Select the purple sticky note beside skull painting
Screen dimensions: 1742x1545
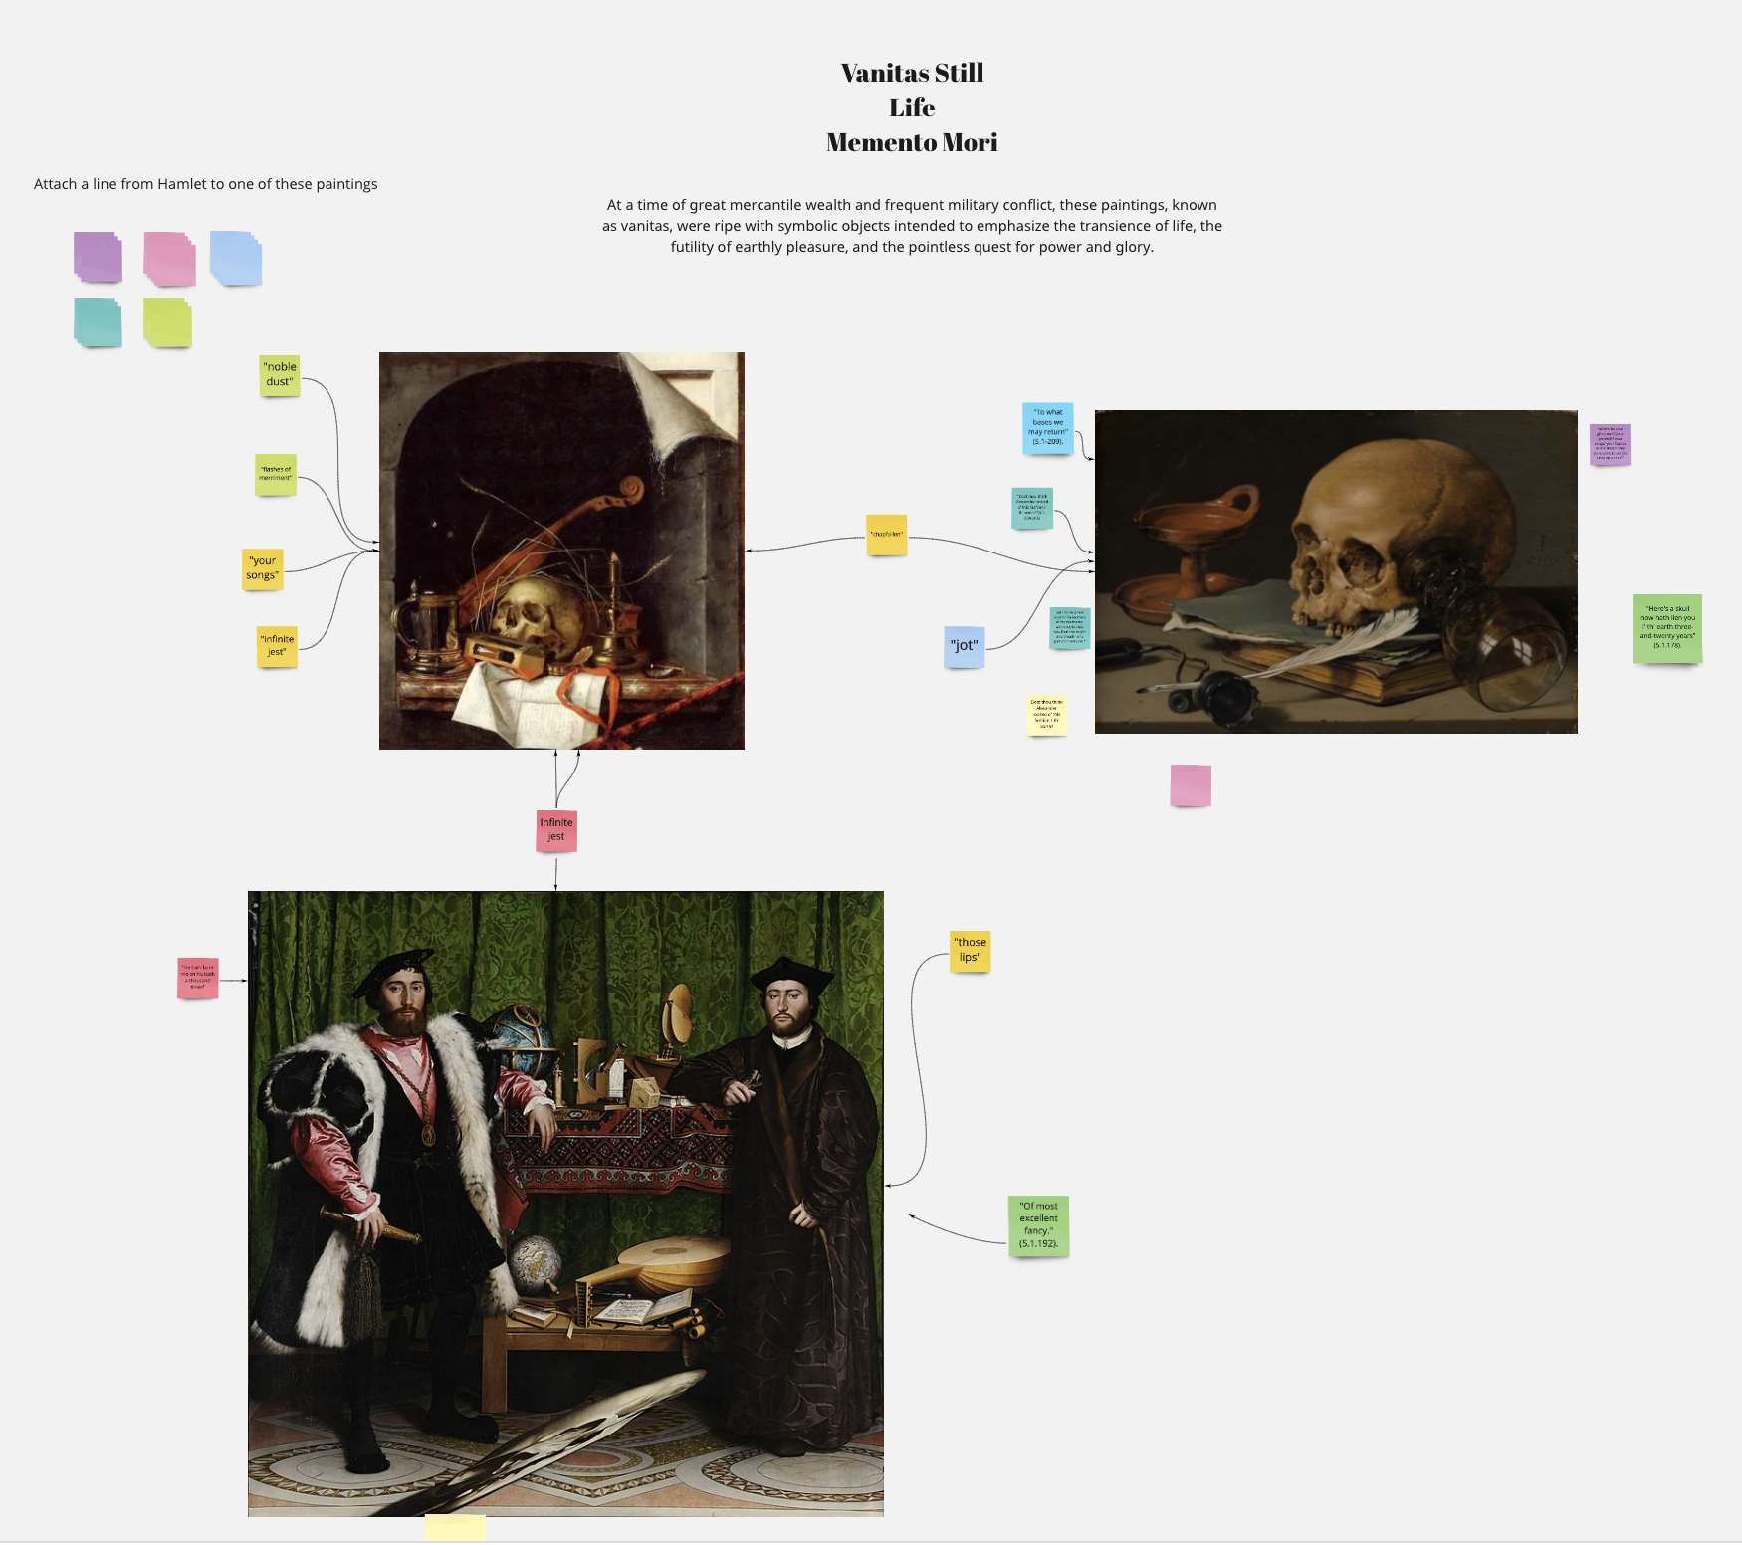[1610, 444]
